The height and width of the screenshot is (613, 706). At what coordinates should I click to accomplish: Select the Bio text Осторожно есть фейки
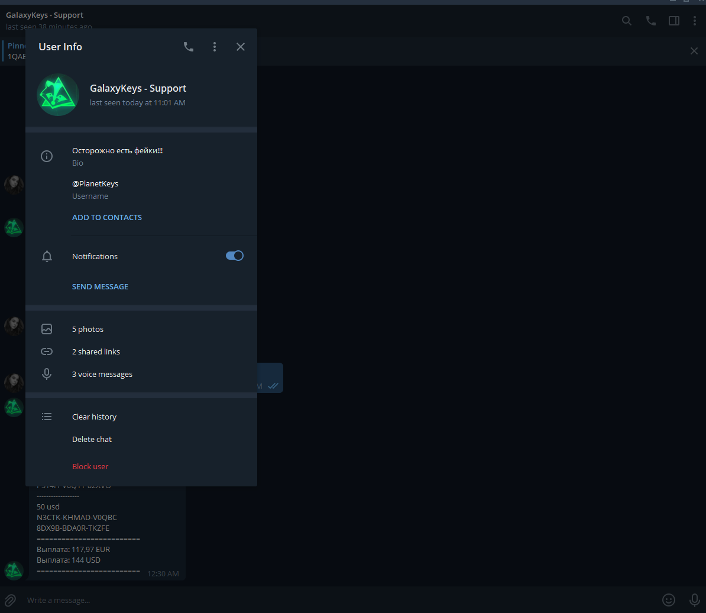(x=117, y=150)
